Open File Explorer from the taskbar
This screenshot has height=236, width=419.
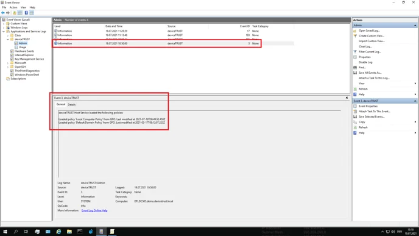69,232
